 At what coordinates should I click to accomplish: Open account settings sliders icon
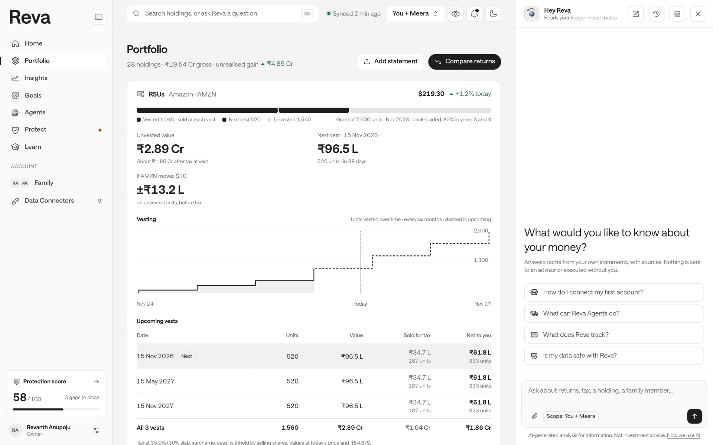(x=96, y=431)
